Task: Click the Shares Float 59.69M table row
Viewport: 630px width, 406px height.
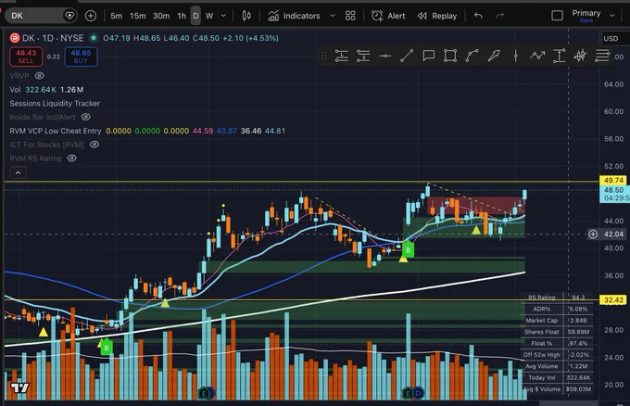Action: point(558,332)
